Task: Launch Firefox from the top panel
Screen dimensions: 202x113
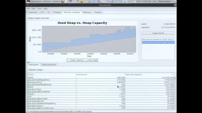Action: (63, 1)
